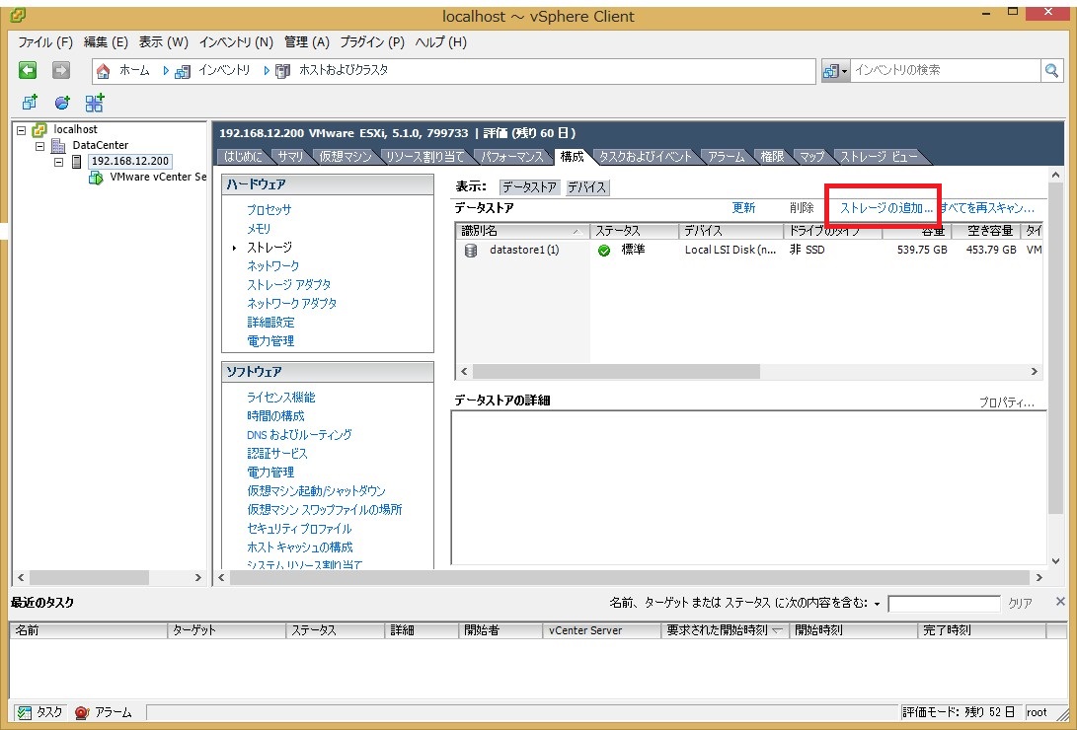1077x730 pixels.
Task: Click the VMware vCenter virtual machine icon
Action: pyautogui.click(x=96, y=178)
